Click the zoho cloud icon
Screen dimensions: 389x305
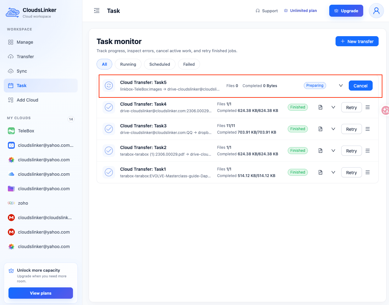tap(11, 203)
